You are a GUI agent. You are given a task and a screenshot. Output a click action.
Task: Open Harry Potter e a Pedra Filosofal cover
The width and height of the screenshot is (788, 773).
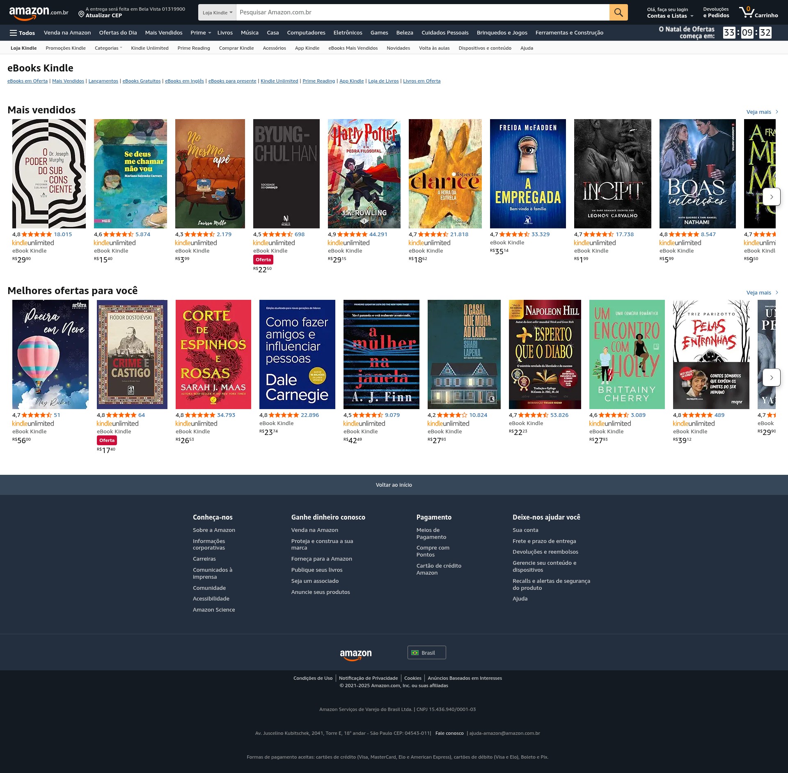(x=364, y=174)
